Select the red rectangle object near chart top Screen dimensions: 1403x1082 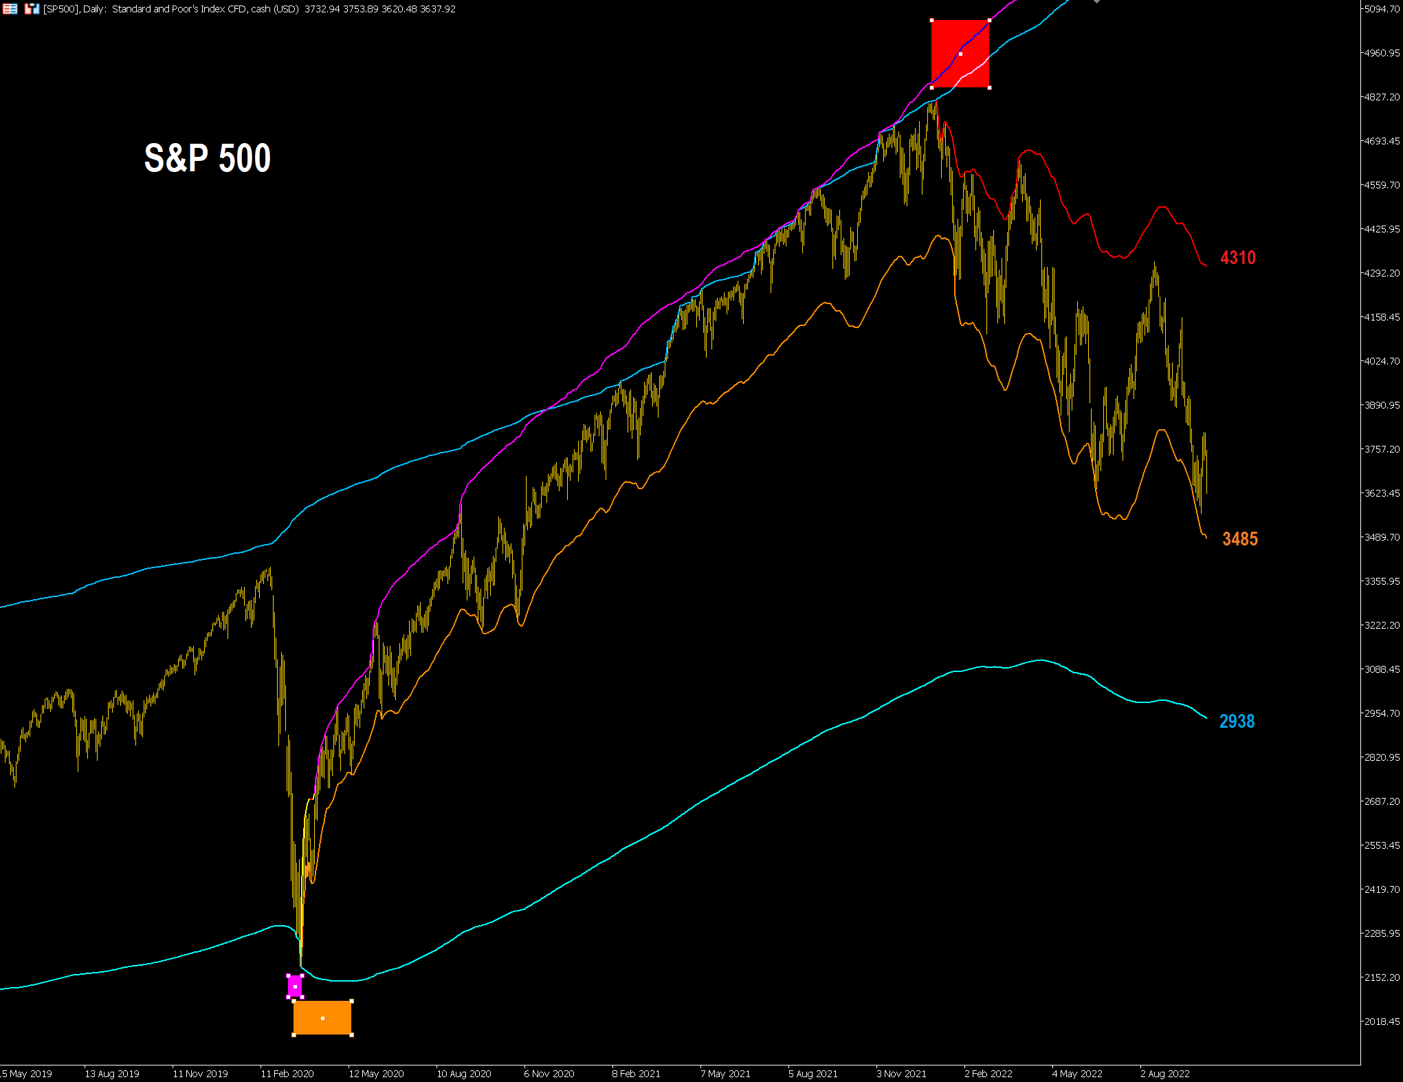(x=960, y=54)
